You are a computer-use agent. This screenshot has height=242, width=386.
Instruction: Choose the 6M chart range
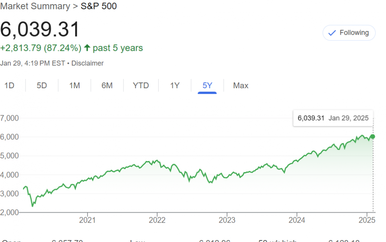(x=107, y=86)
